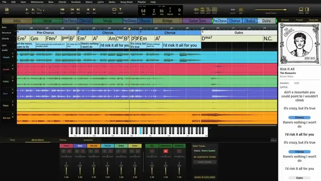Mute the Vocals track
This screenshot has height=181, width=321.
[13, 57]
